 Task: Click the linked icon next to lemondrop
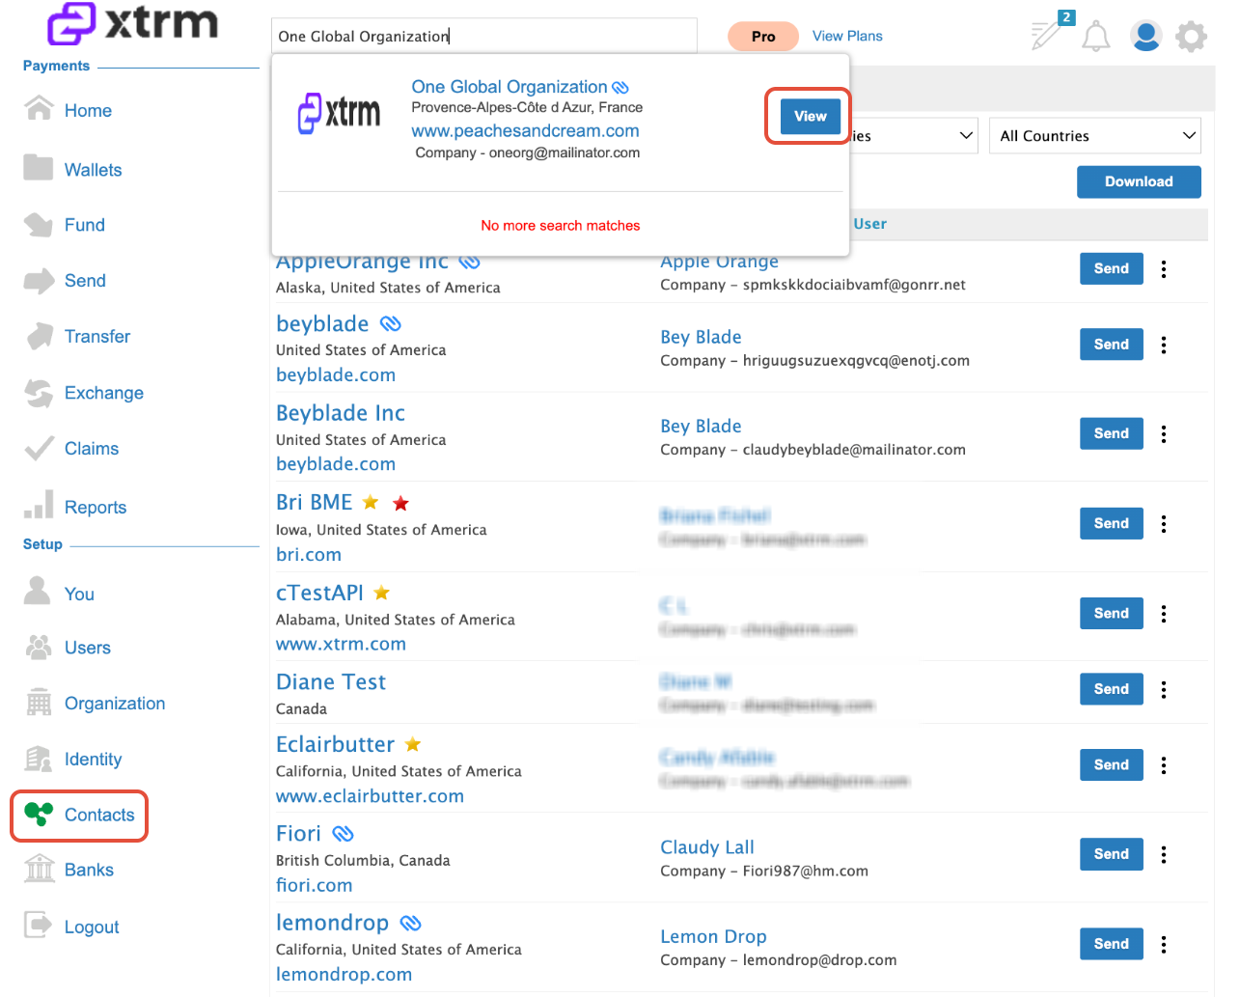pyautogui.click(x=410, y=923)
